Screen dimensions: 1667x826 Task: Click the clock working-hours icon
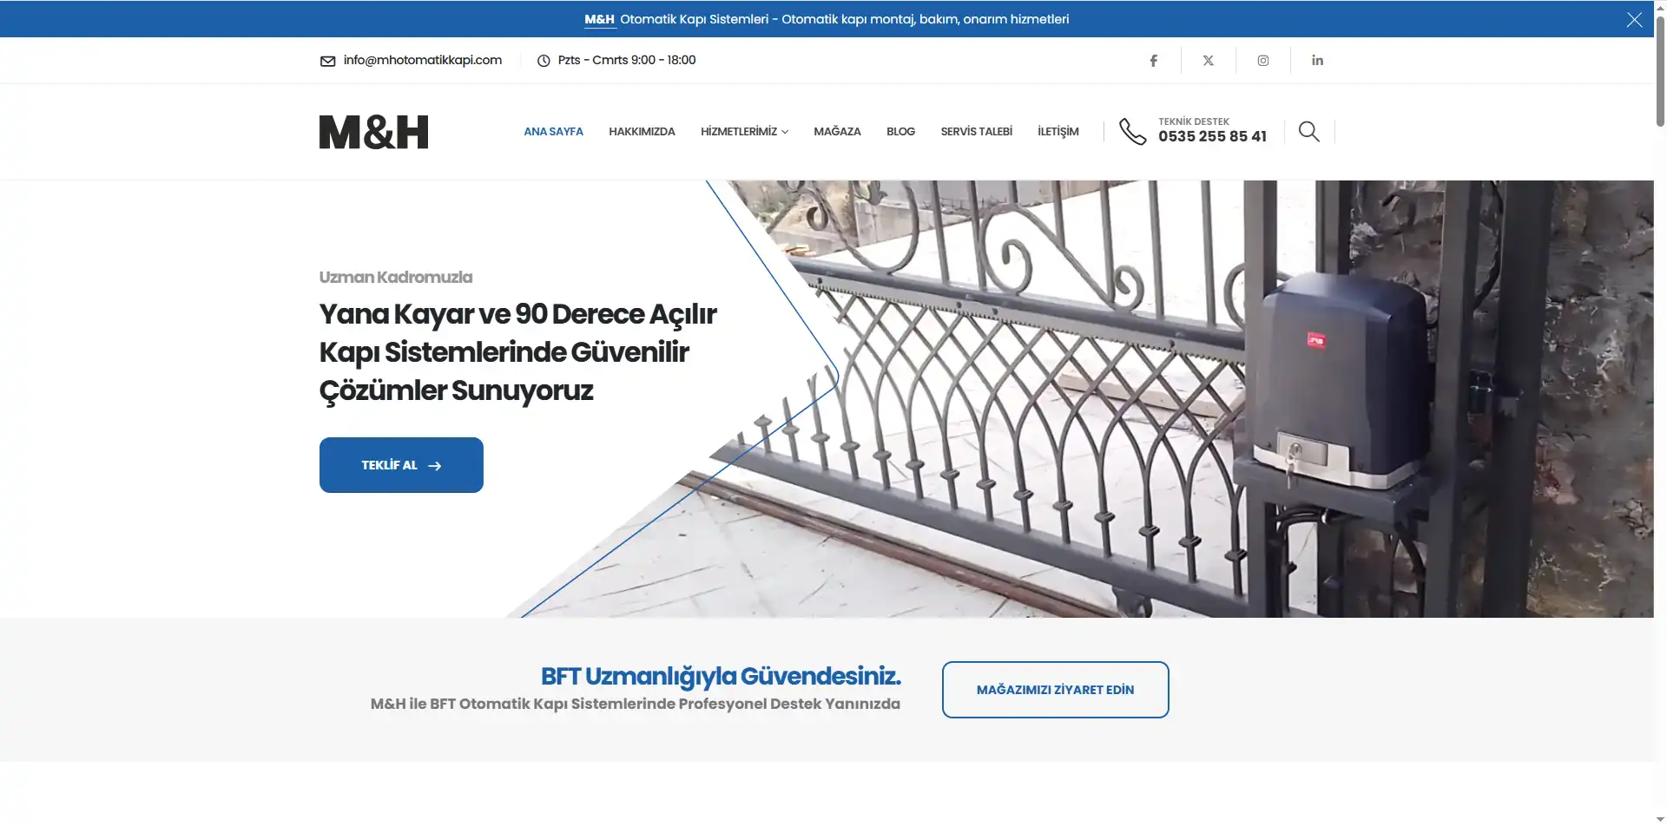[544, 61]
